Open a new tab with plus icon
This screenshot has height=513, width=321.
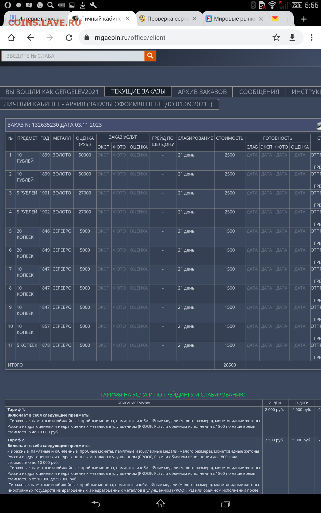click(304, 19)
